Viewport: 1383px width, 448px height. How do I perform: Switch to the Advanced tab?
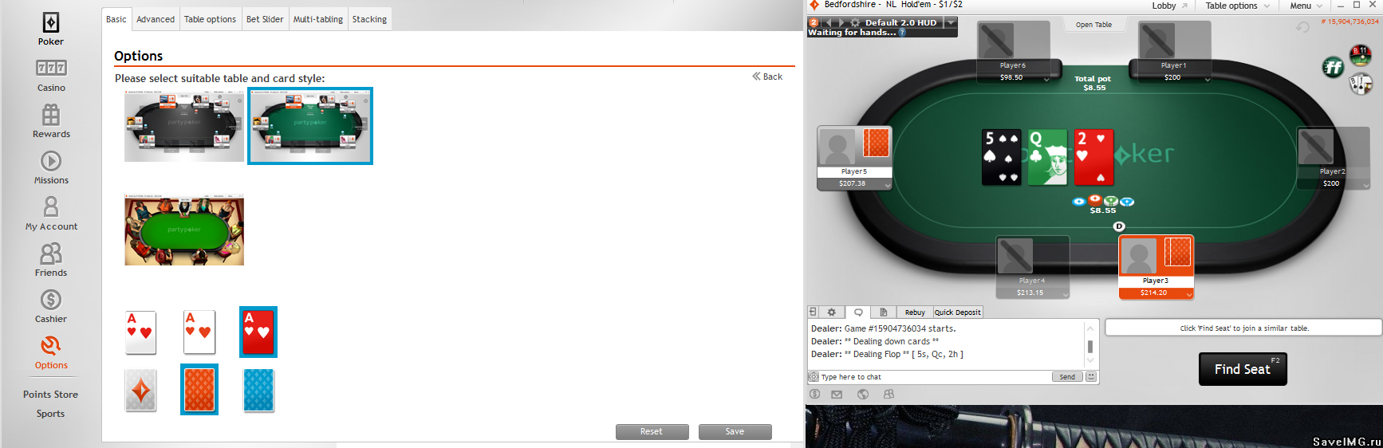pos(156,19)
